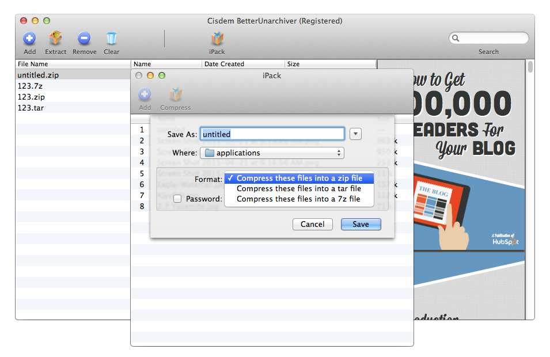Click the Clear trash bin icon

[111, 38]
